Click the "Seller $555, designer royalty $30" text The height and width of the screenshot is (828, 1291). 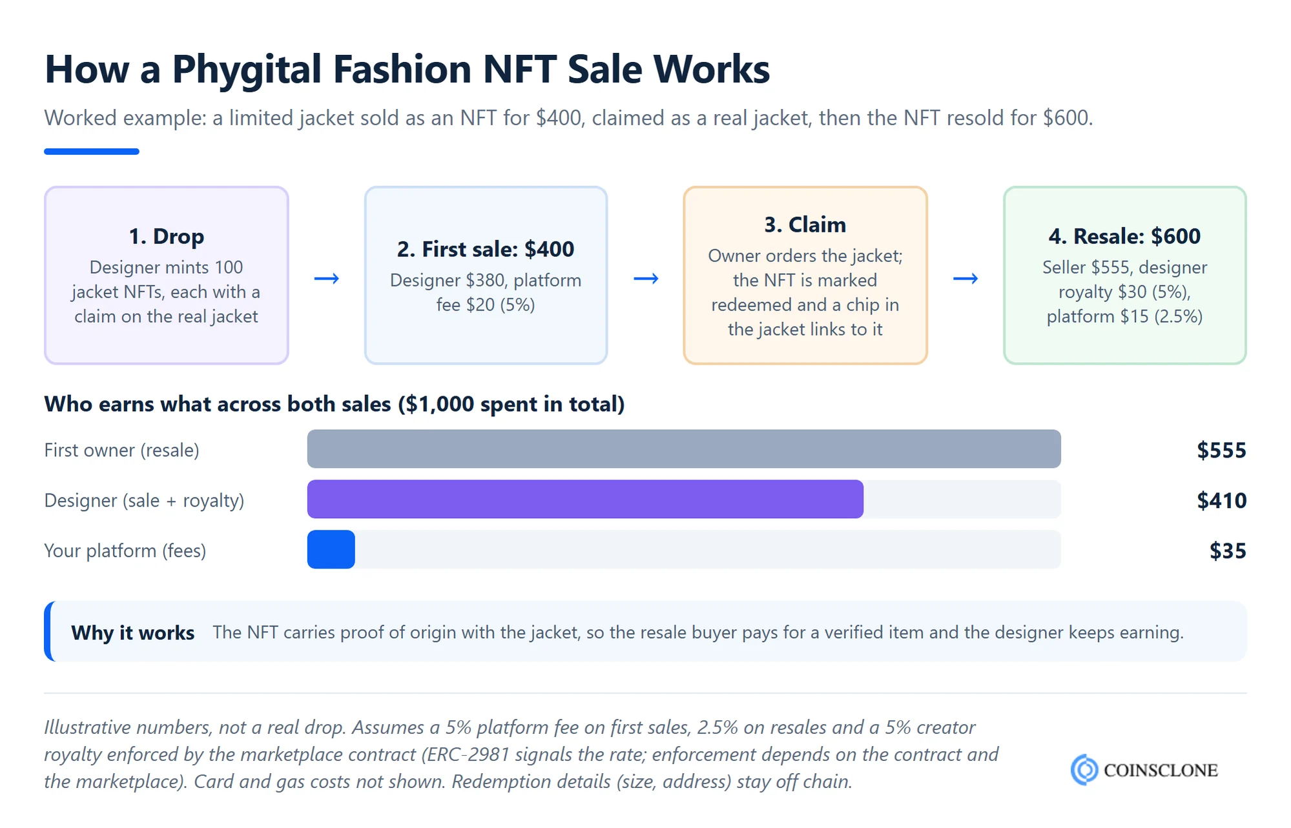(1124, 292)
